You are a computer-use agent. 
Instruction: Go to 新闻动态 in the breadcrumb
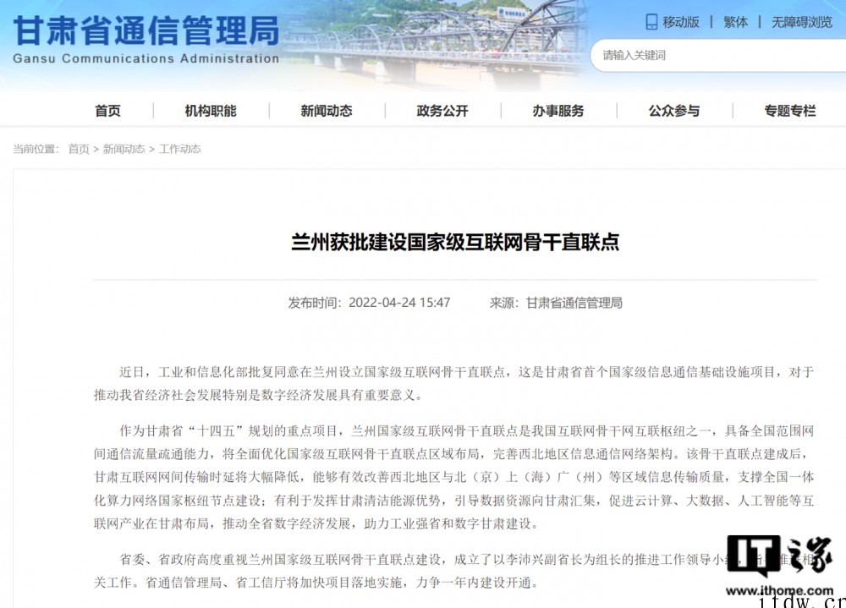(x=124, y=149)
